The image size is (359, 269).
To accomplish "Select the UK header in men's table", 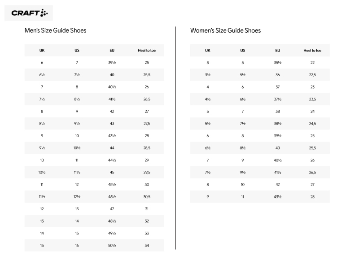I will [x=42, y=51].
